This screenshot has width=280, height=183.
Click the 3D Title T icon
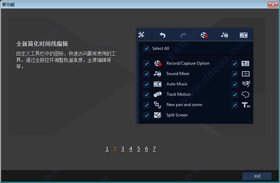(246, 105)
